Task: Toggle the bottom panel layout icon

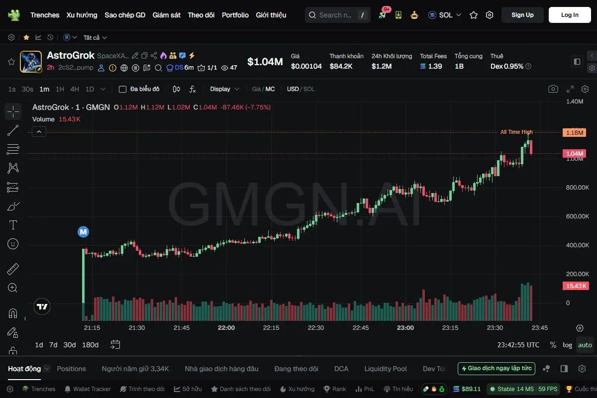Action: [x=564, y=369]
